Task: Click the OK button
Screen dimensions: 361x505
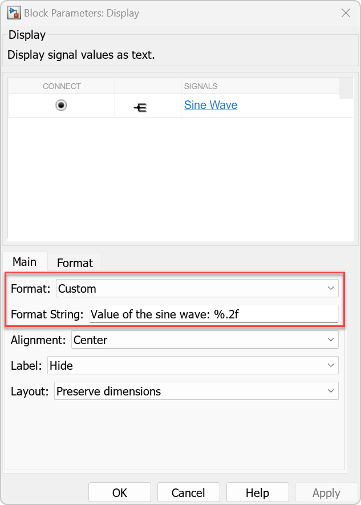Action: tap(119, 492)
